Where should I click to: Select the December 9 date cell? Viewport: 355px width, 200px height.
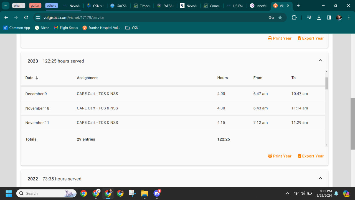[36, 94]
